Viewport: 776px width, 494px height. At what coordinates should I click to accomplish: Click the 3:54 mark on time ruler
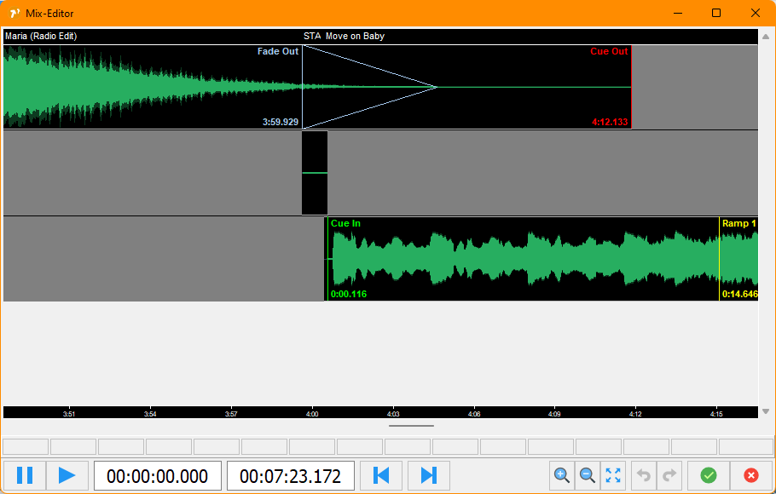point(150,414)
